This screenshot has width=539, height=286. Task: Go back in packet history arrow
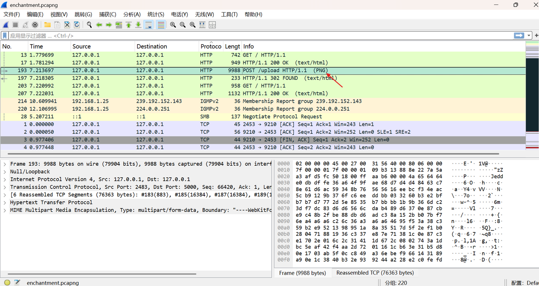(99, 25)
